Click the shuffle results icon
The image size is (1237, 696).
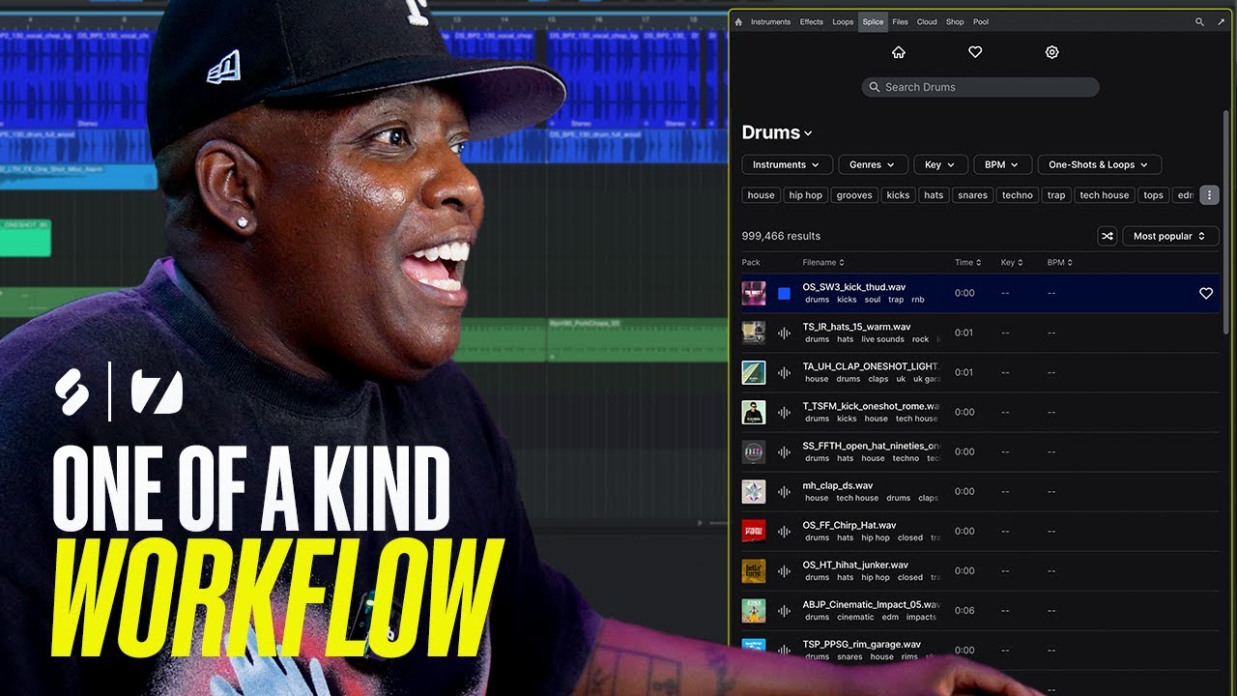click(1108, 236)
